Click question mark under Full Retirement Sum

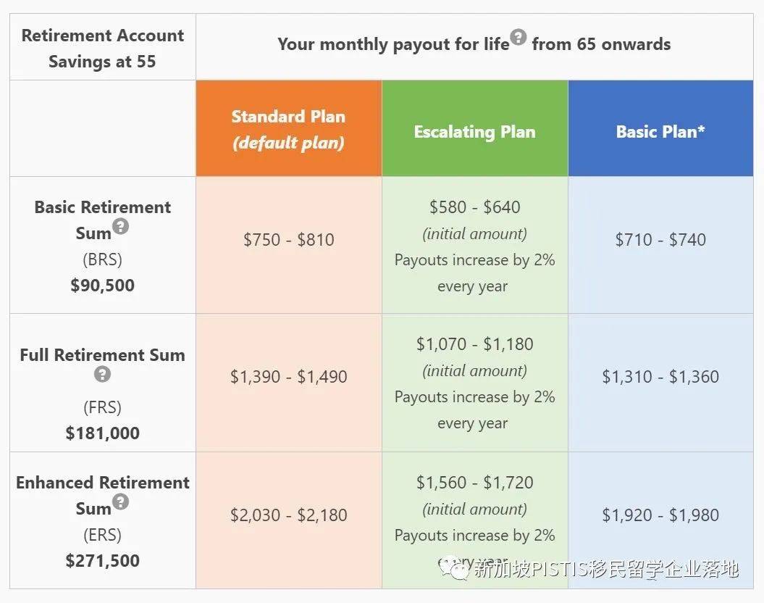(103, 375)
